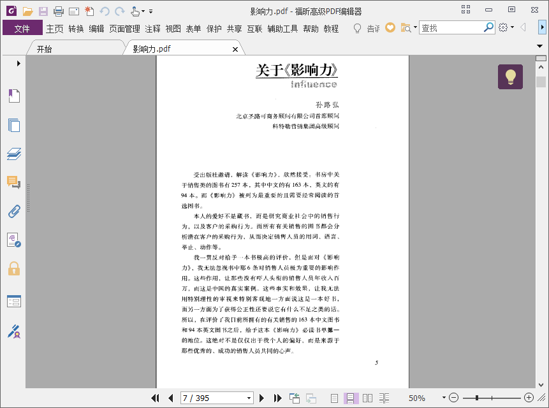
Task: Click the vertical scrollbar down arrow
Action: [541, 384]
